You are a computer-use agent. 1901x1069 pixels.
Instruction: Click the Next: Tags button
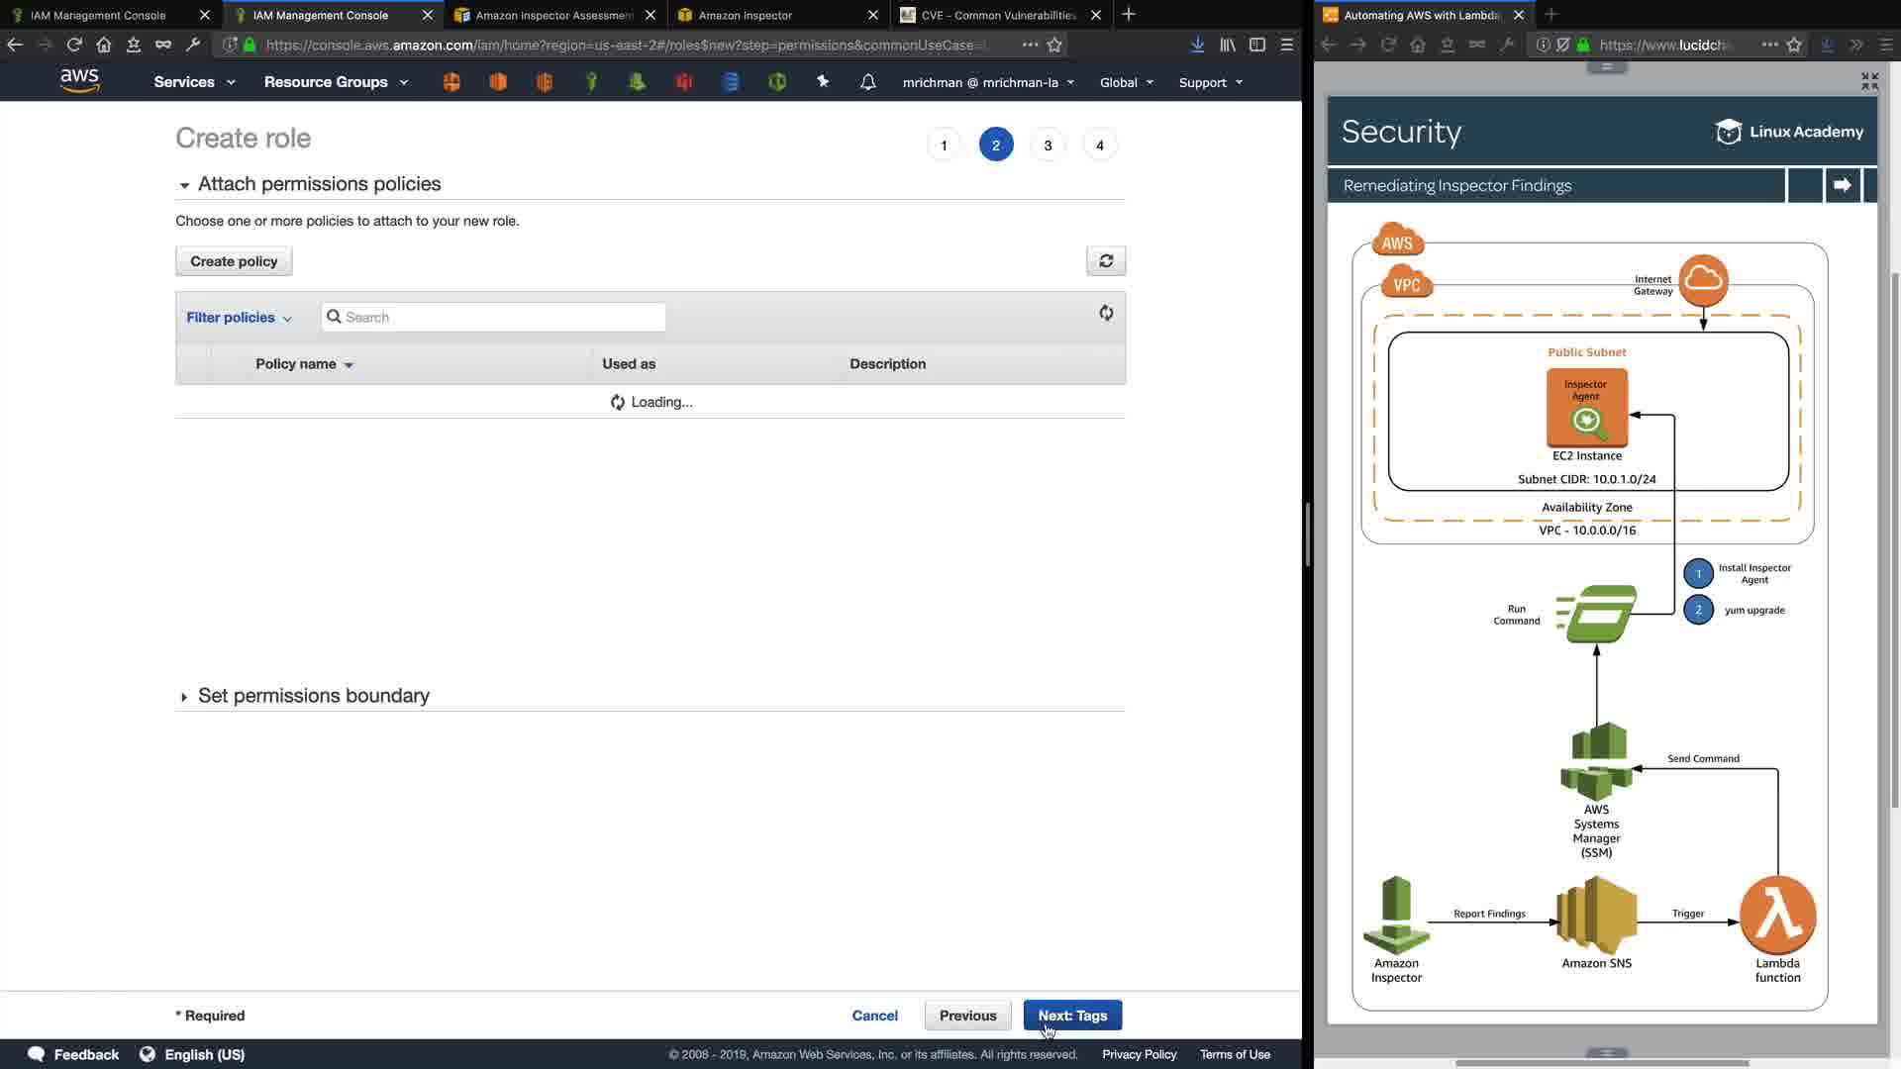coord(1072,1016)
